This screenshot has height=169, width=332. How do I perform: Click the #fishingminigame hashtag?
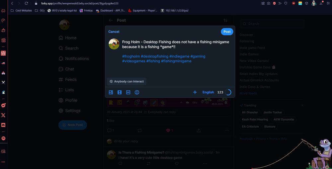tap(176, 61)
